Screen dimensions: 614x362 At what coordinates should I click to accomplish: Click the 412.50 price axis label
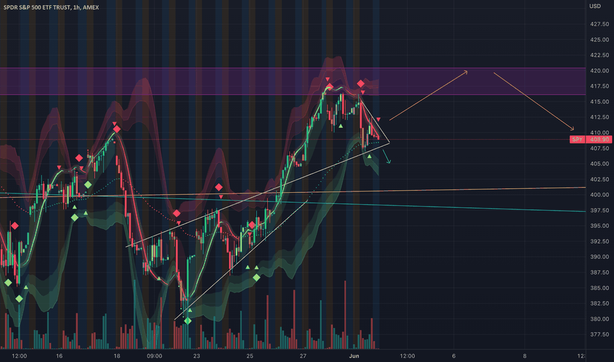600,117
